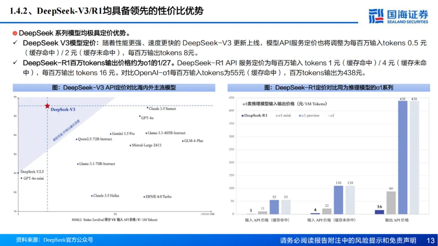Click the o1-mini 11 cache-hit bar
Viewport: 438px width, 246px height.
click(x=262, y=213)
